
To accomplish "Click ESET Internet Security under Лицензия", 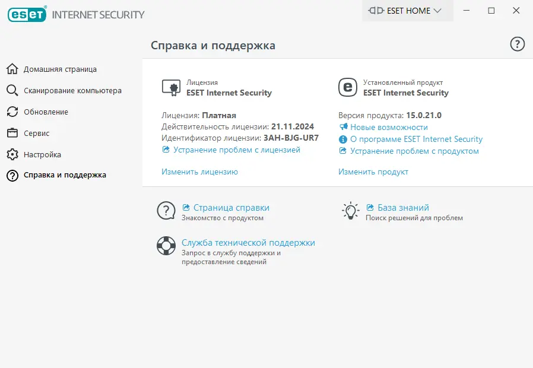I will (x=229, y=93).
